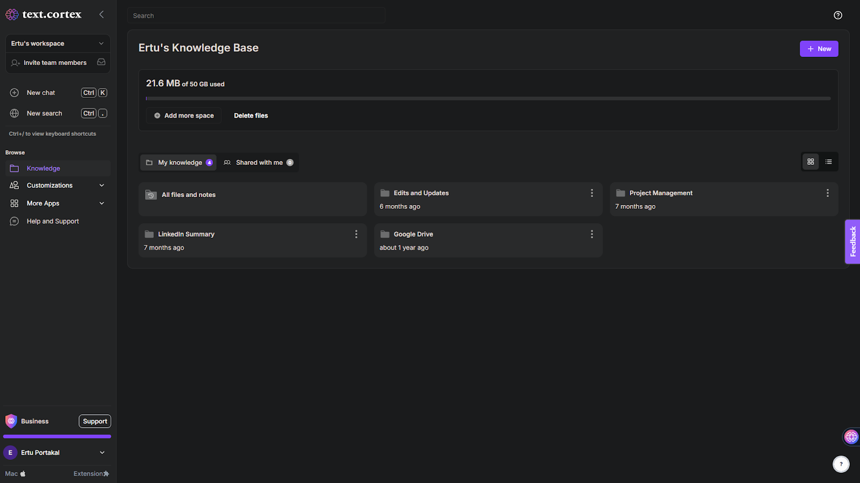Open the team inbox icon beside Invite team members
Image resolution: width=860 pixels, height=483 pixels.
pos(101,62)
